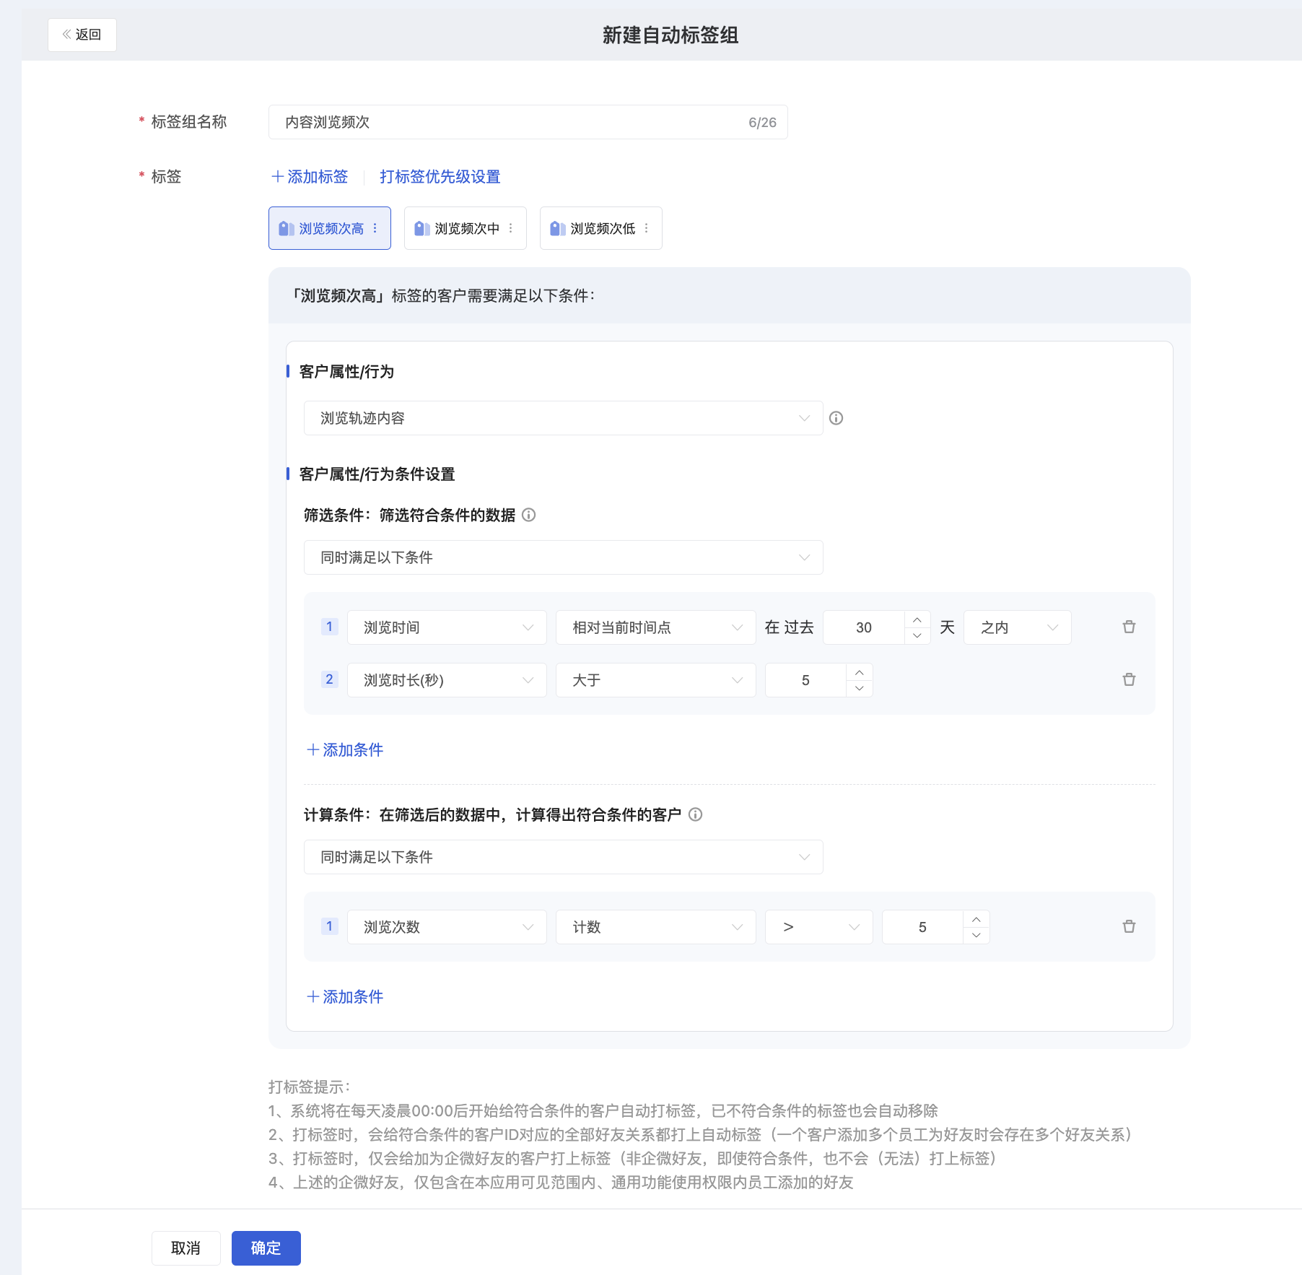Open the 计数 aggregation dropdown
Screen dimensions: 1302x1275
click(655, 927)
